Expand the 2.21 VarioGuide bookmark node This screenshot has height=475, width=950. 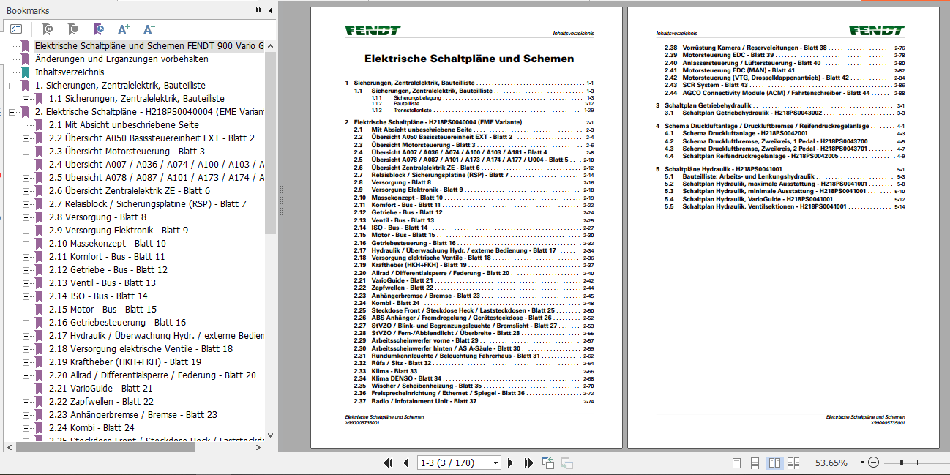coord(26,389)
